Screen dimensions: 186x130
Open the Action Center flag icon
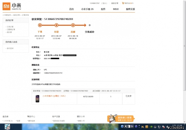pyautogui.click(x=163, y=127)
